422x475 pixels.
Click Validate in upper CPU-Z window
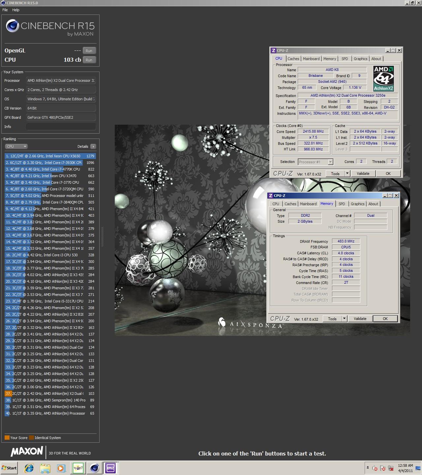click(363, 174)
